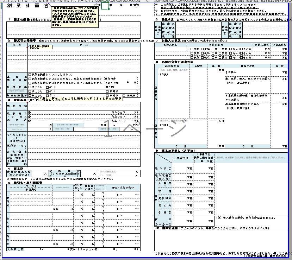Screen dimensions: 292x260
Task: Tick 特になし in the 取得資格 row
Action: pos(30,87)
